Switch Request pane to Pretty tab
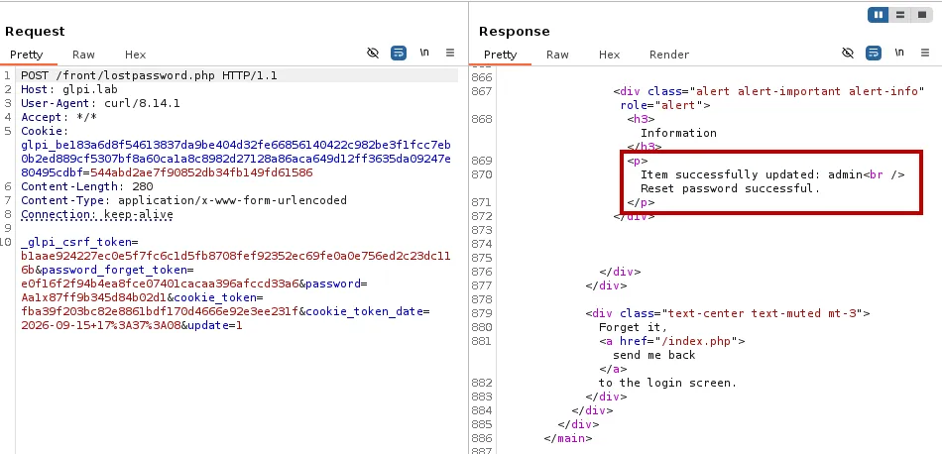The width and height of the screenshot is (942, 454). [x=27, y=55]
